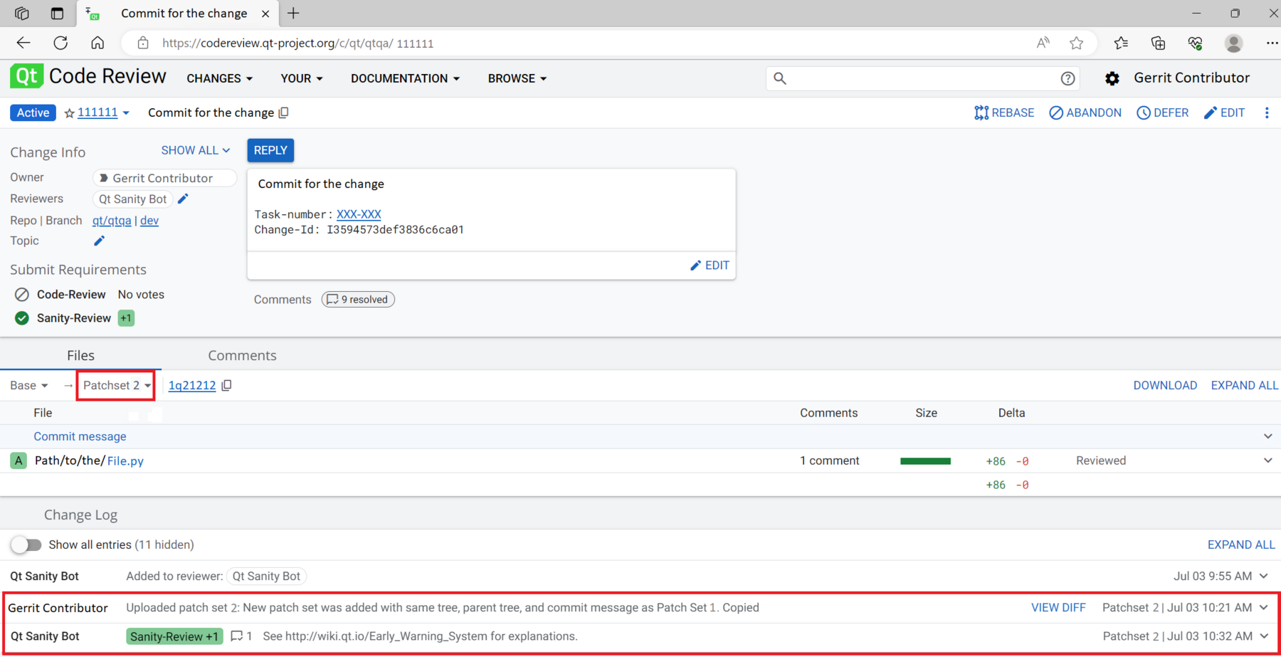Expand the File.py row chevron
This screenshot has width=1281, height=657.
coord(1267,461)
